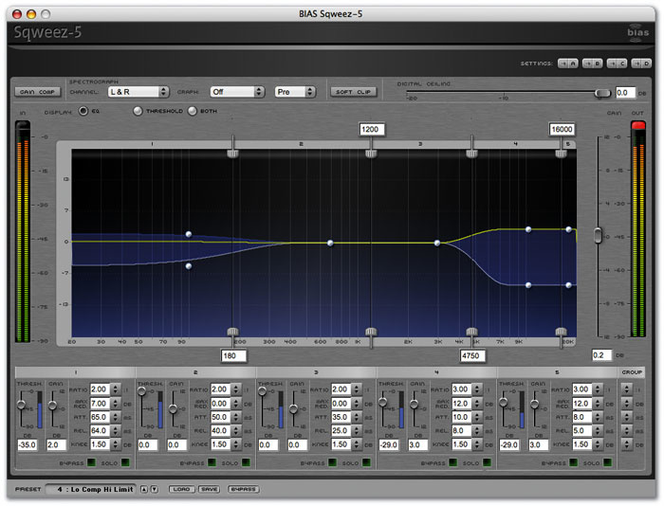Store current setup in settings slot B
The image size is (664, 506).
592,63
